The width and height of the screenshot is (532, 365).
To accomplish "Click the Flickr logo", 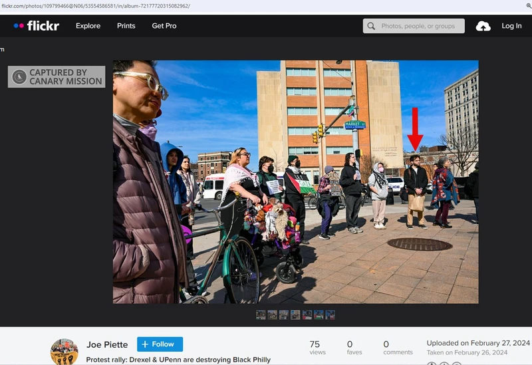I will (36, 26).
